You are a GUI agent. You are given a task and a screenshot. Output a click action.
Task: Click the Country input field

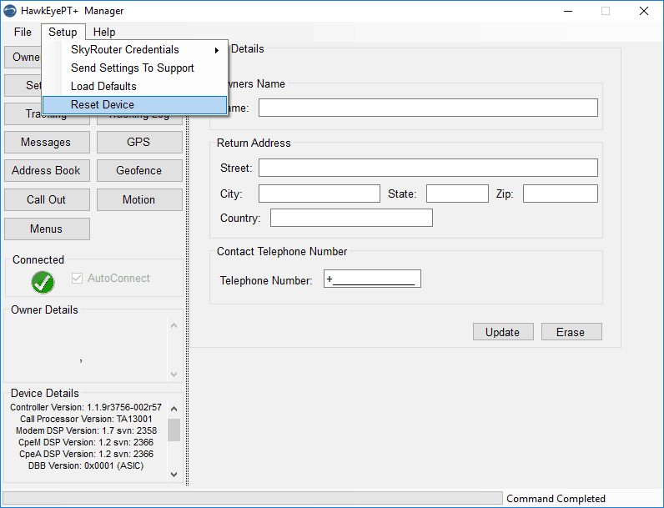tap(351, 218)
